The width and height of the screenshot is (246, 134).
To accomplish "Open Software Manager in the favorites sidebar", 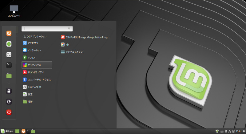I will click(x=9, y=44).
